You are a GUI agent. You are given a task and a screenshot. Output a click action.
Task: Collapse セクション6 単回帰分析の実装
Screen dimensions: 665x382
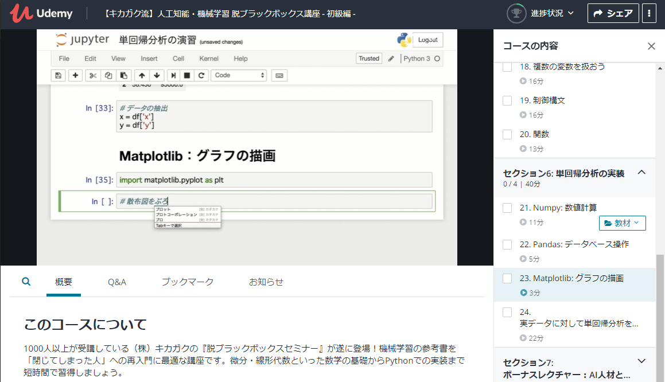point(641,172)
